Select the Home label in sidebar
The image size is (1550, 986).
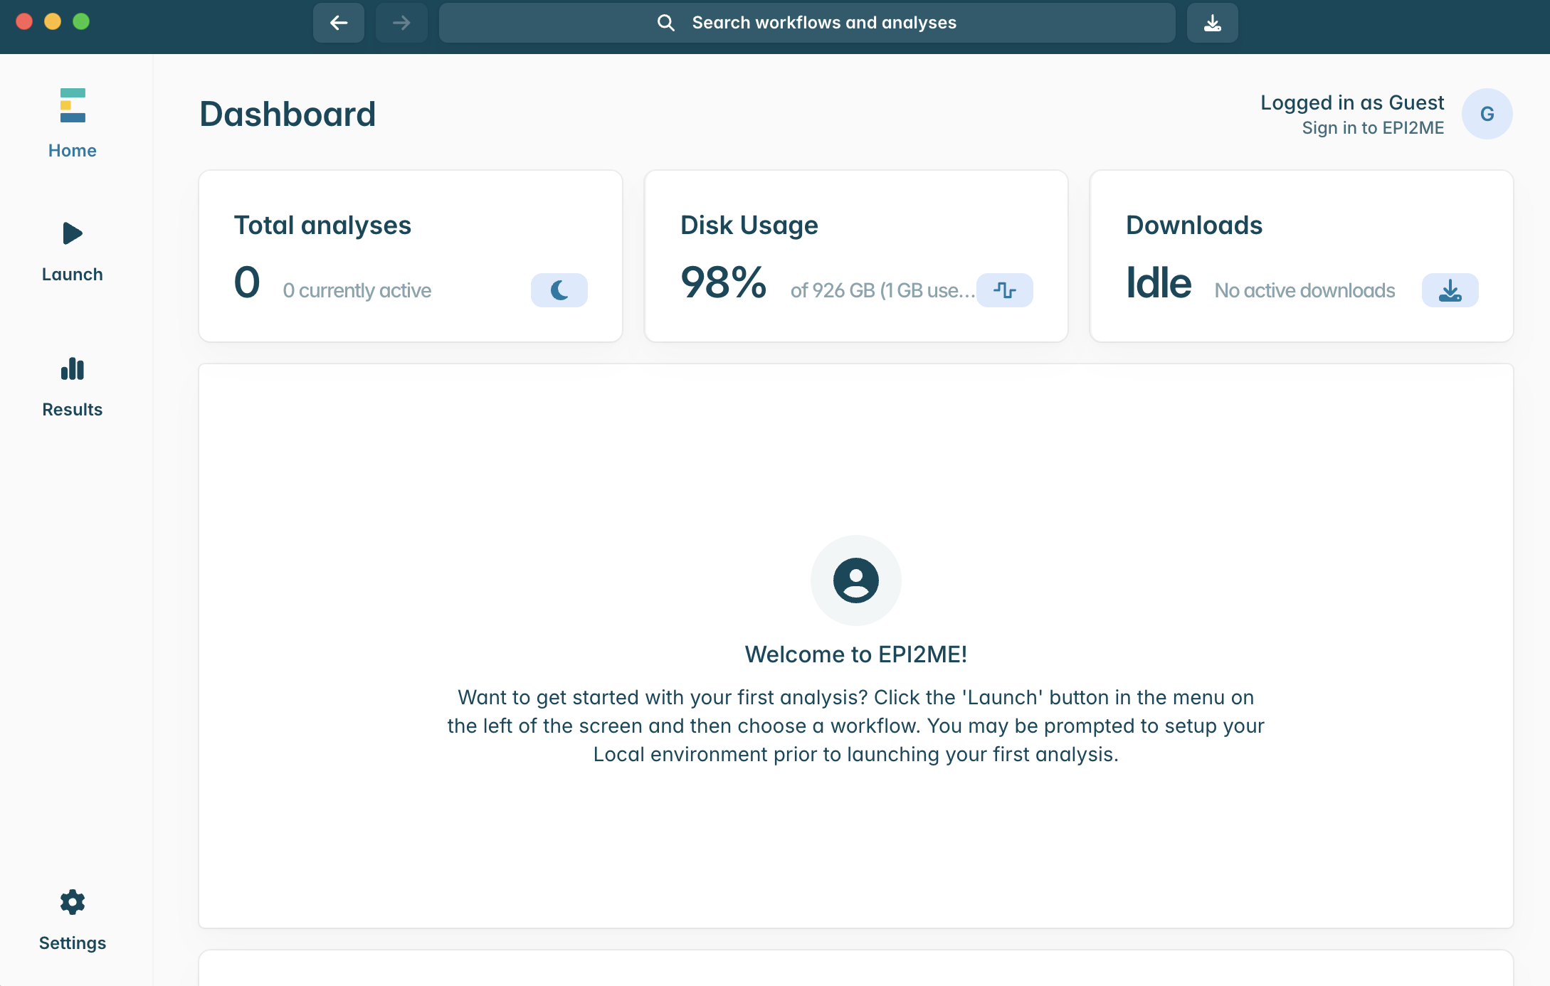pyautogui.click(x=73, y=151)
